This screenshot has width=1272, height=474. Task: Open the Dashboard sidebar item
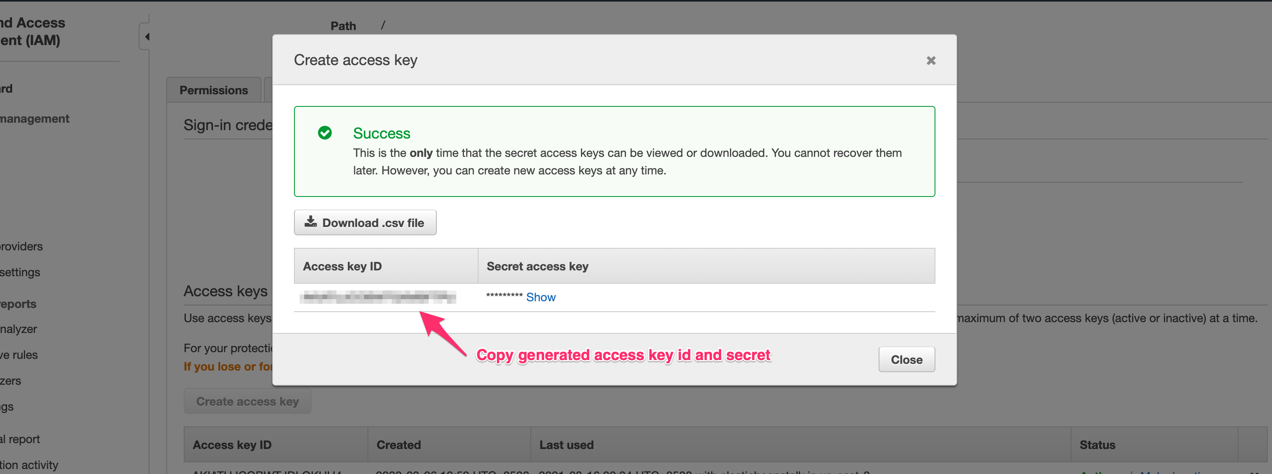click(6, 89)
